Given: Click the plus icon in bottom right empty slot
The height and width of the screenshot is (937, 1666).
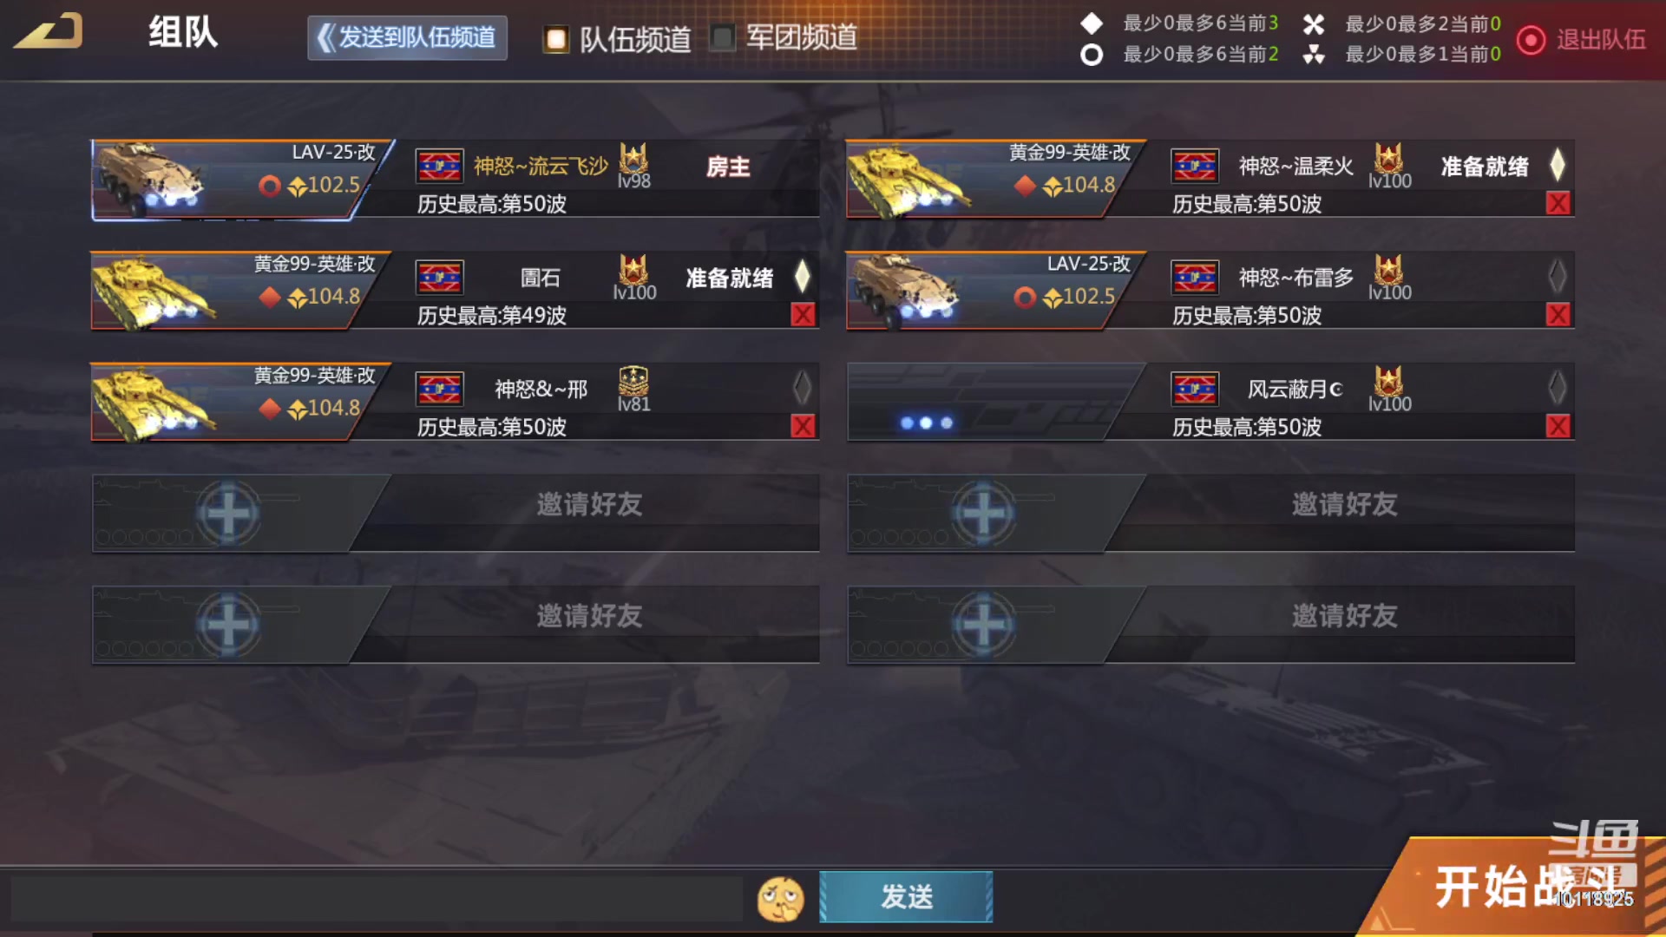Looking at the screenshot, I should (983, 625).
